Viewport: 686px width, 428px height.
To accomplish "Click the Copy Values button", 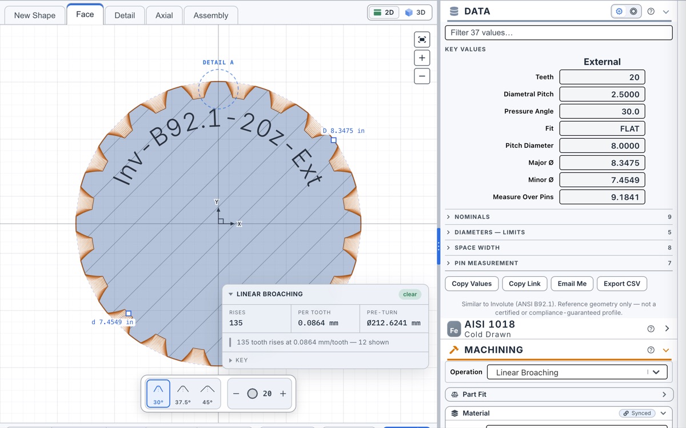I will click(472, 284).
